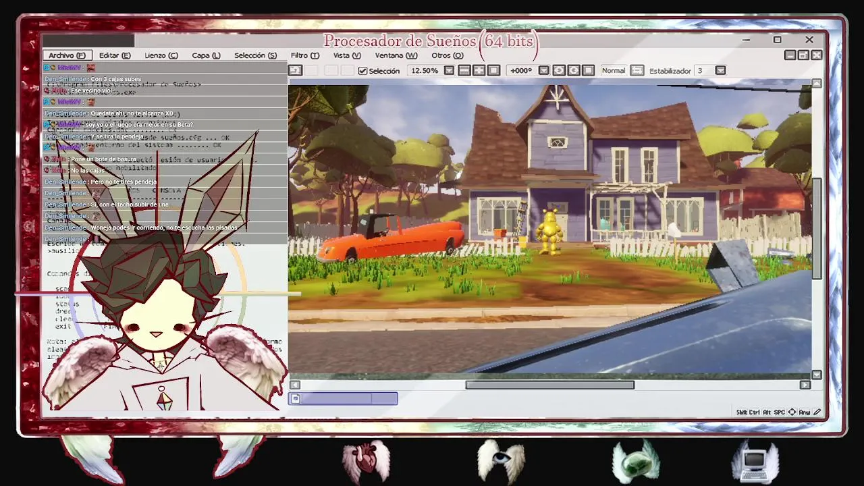The width and height of the screenshot is (864, 486).
Task: Click chat message 'Pone un bote de basura'
Action: pyautogui.click(x=103, y=159)
